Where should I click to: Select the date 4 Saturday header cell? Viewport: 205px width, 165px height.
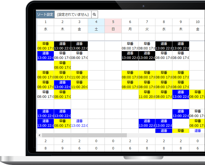point(96,22)
